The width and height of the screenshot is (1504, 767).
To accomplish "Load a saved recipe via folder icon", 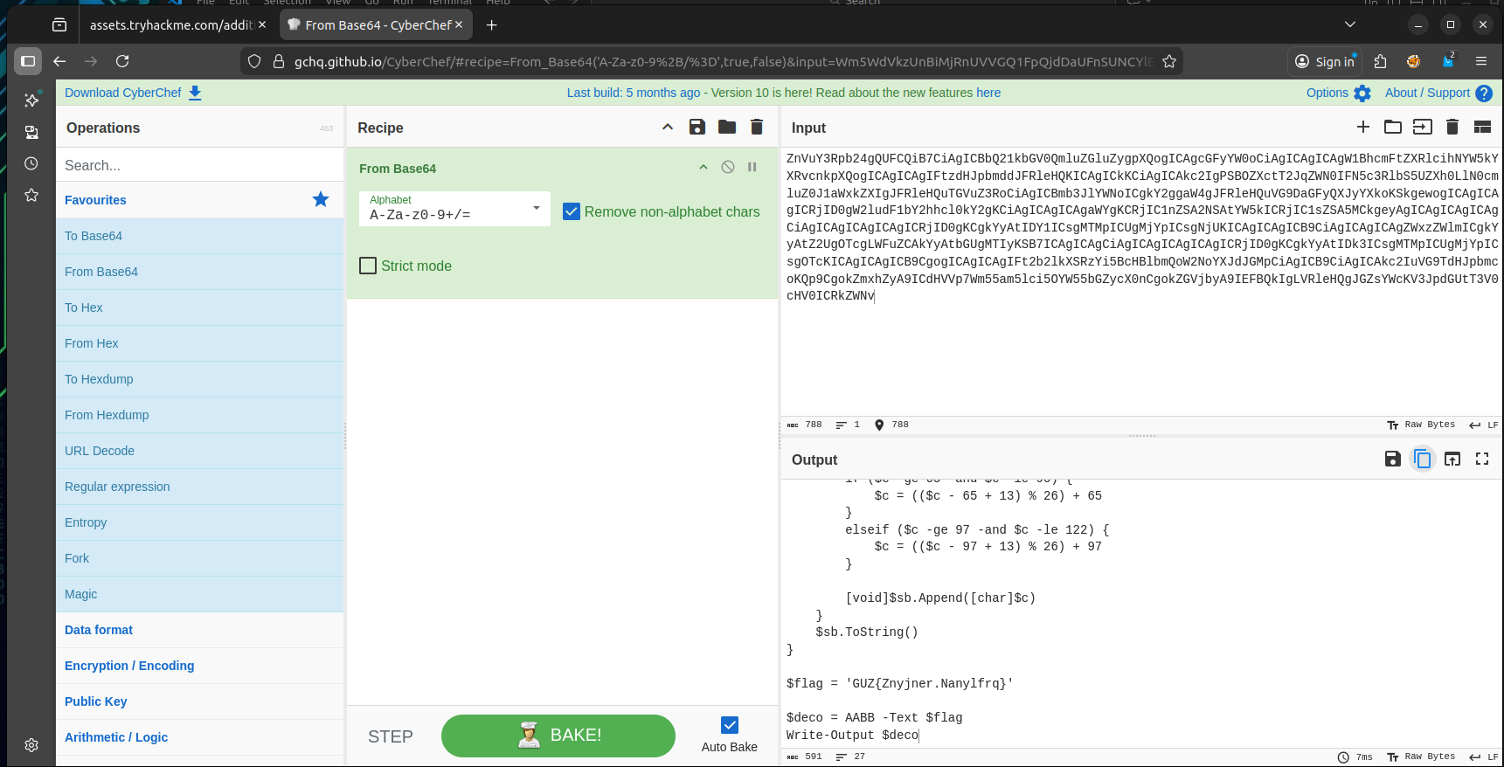I will pos(727,128).
